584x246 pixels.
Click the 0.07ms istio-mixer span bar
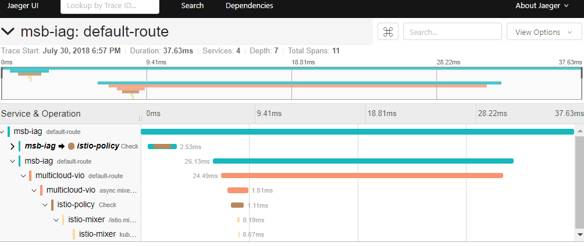click(239, 234)
